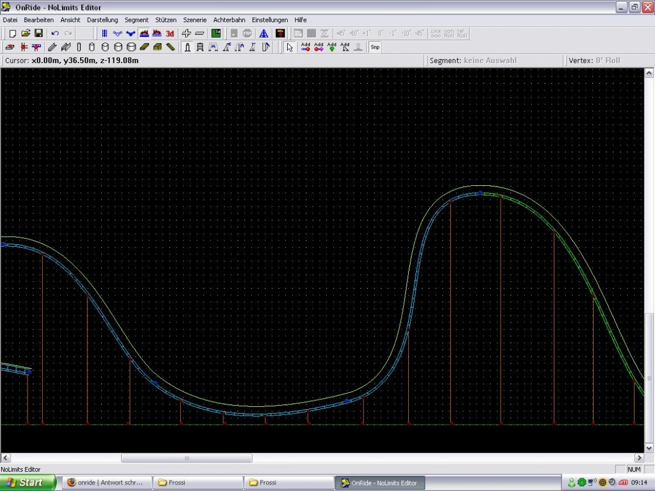
Task: Toggle the second red side-view icon
Action: 157,33
